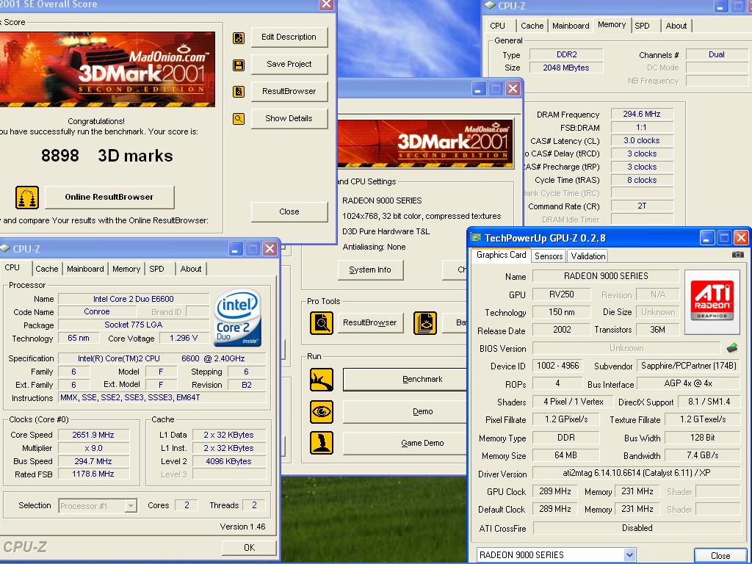Click the Save Project floppy icon

point(239,65)
